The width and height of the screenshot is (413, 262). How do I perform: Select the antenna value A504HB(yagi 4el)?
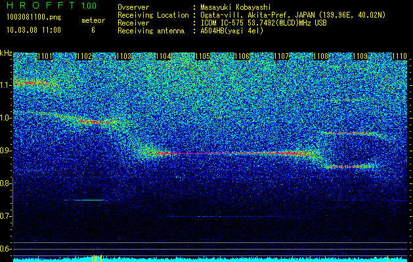[x=232, y=31]
